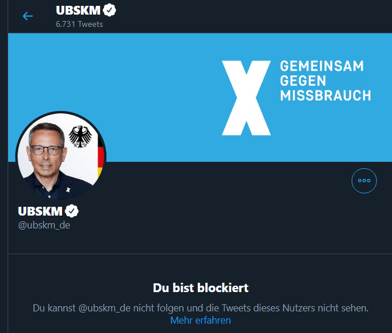Click the large white X logo in banner
Screen dimensions: 392x333
(x=246, y=97)
